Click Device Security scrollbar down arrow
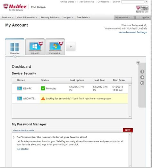This screenshot has height=168, width=152. 130,116
